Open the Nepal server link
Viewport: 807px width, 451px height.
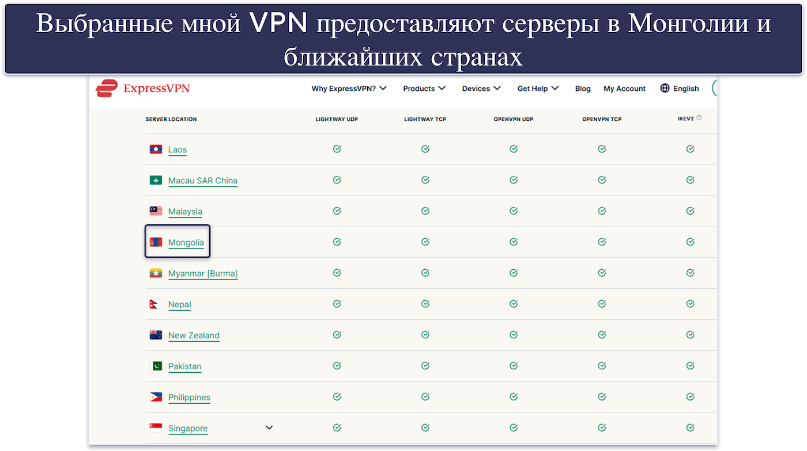point(179,305)
